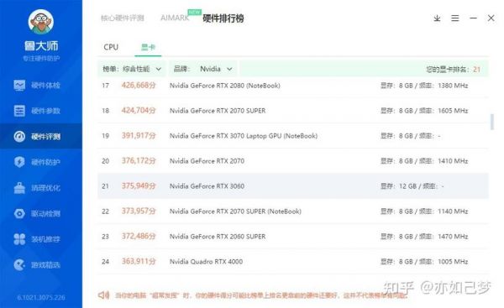Open the 装机推荐 sidebar icon

(19, 239)
